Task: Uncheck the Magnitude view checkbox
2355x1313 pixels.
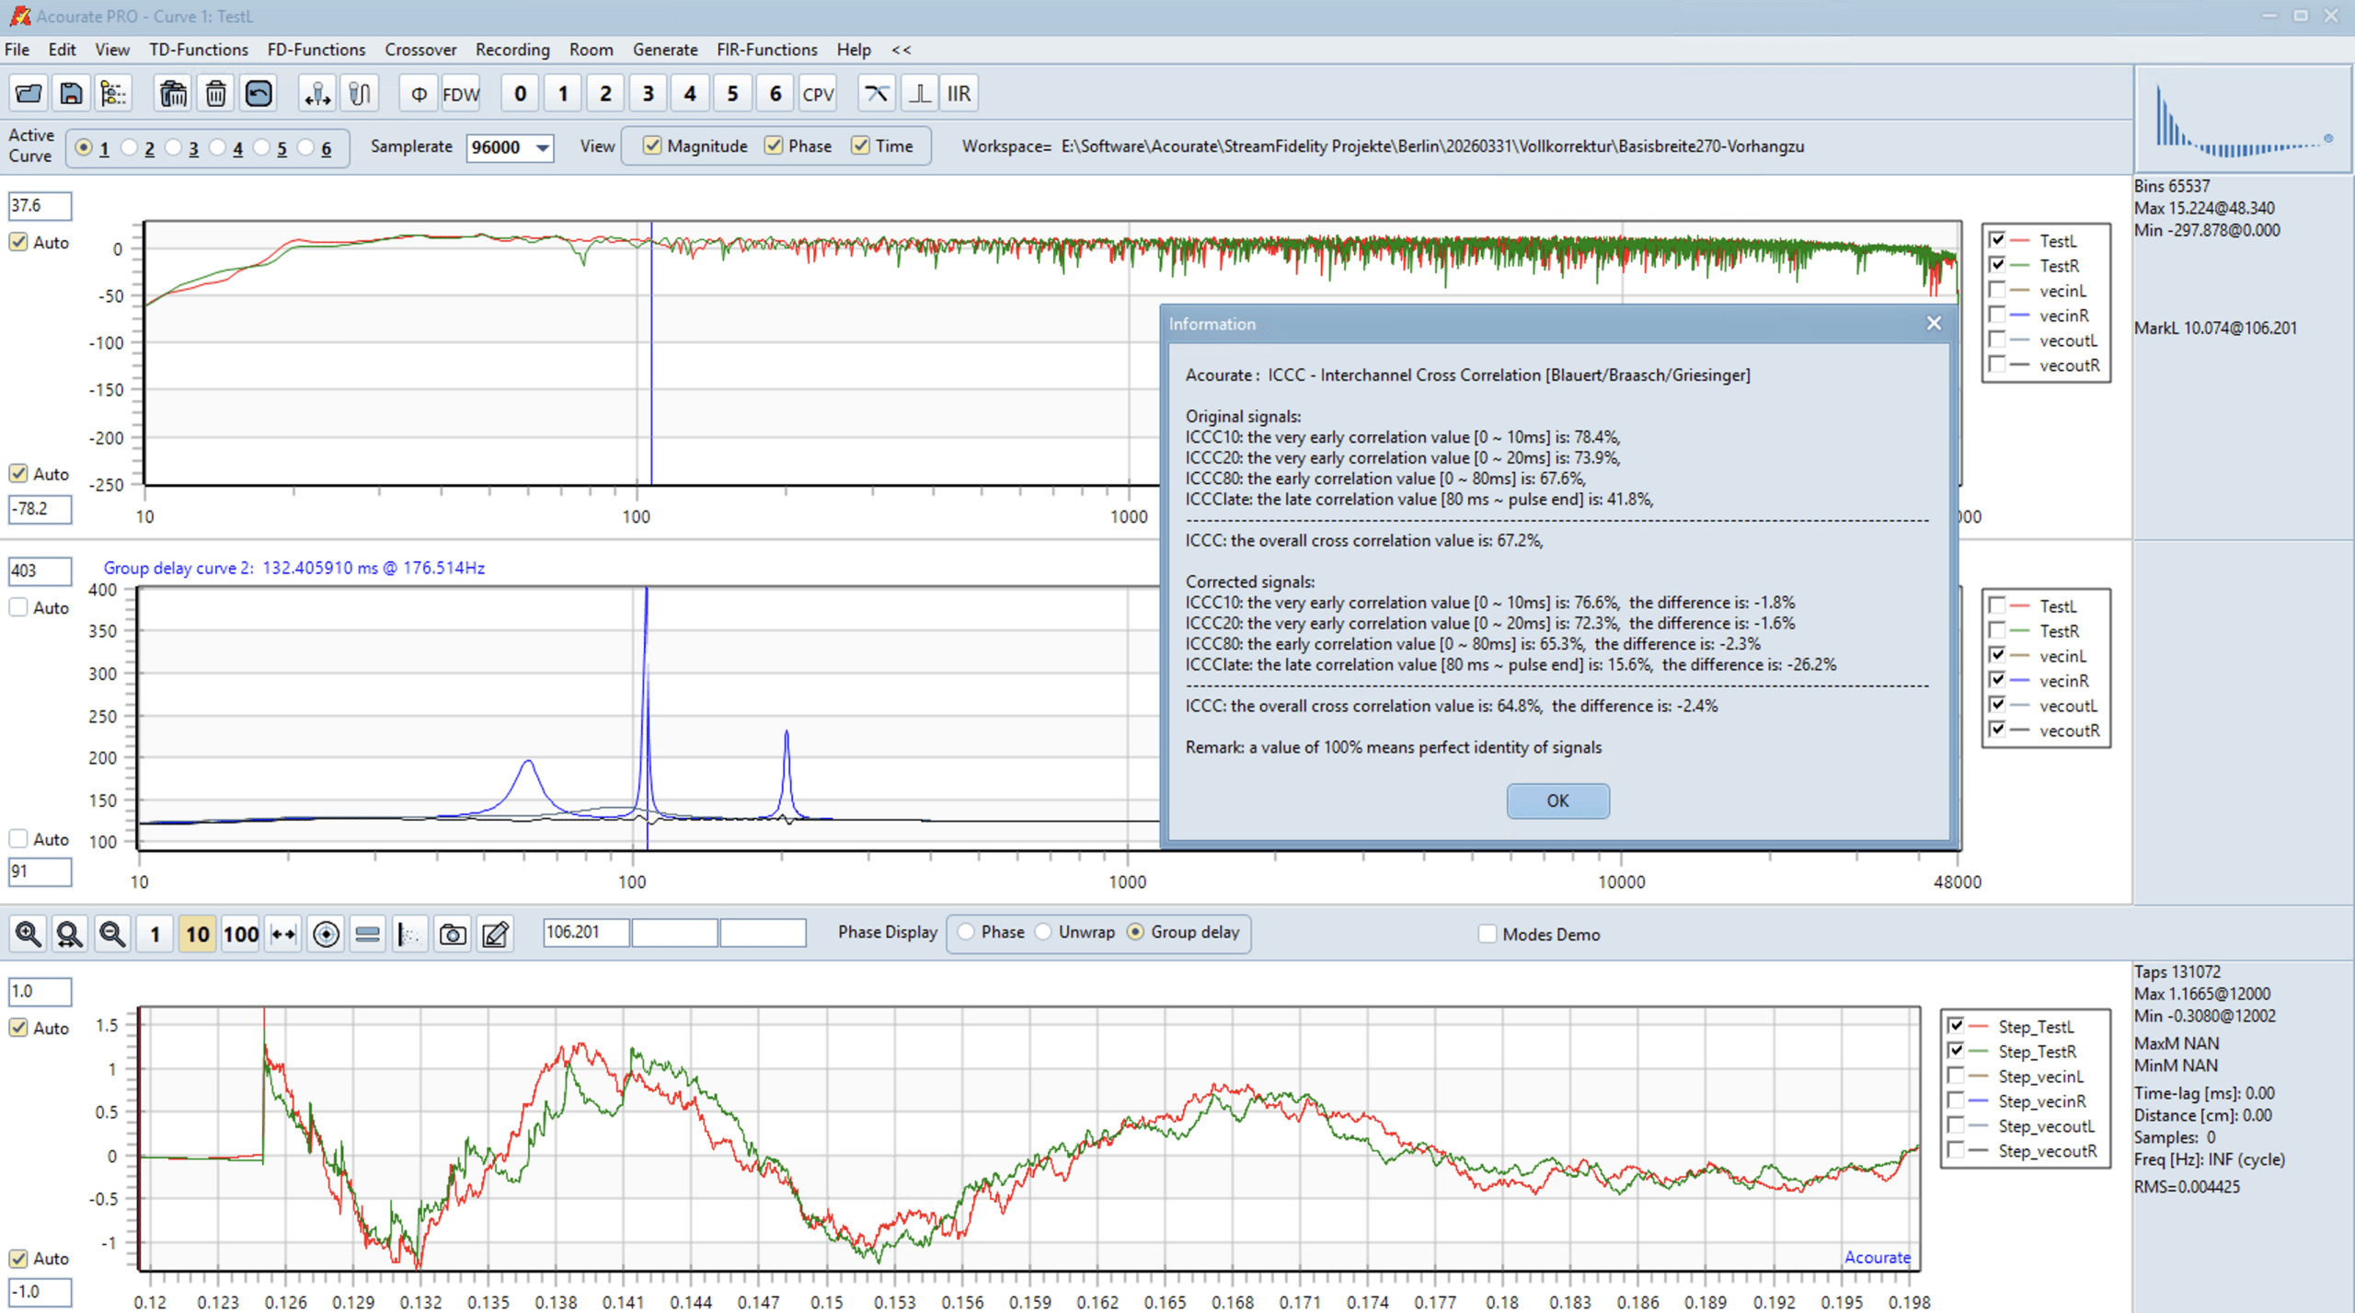Action: point(652,146)
